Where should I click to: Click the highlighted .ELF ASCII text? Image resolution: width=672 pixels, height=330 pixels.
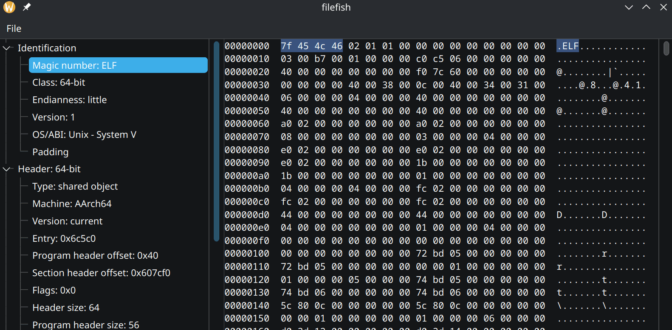(x=568, y=46)
